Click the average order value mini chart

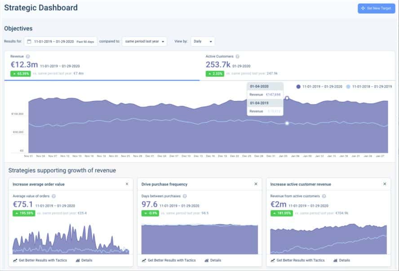pos(71,239)
